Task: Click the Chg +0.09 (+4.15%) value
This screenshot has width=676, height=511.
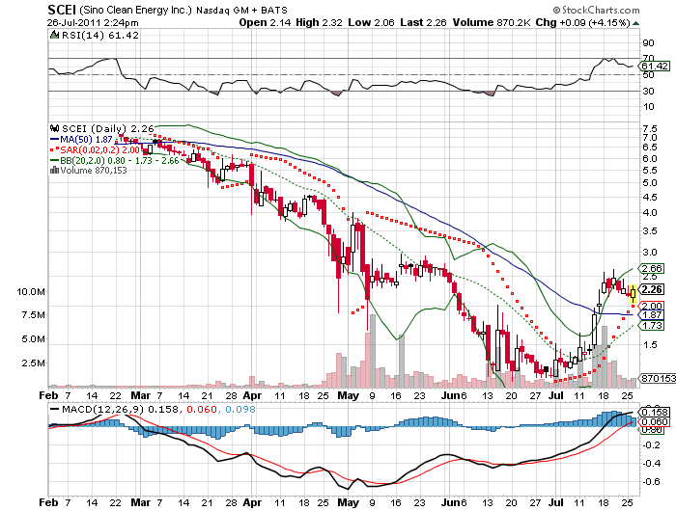Action: click(583, 22)
